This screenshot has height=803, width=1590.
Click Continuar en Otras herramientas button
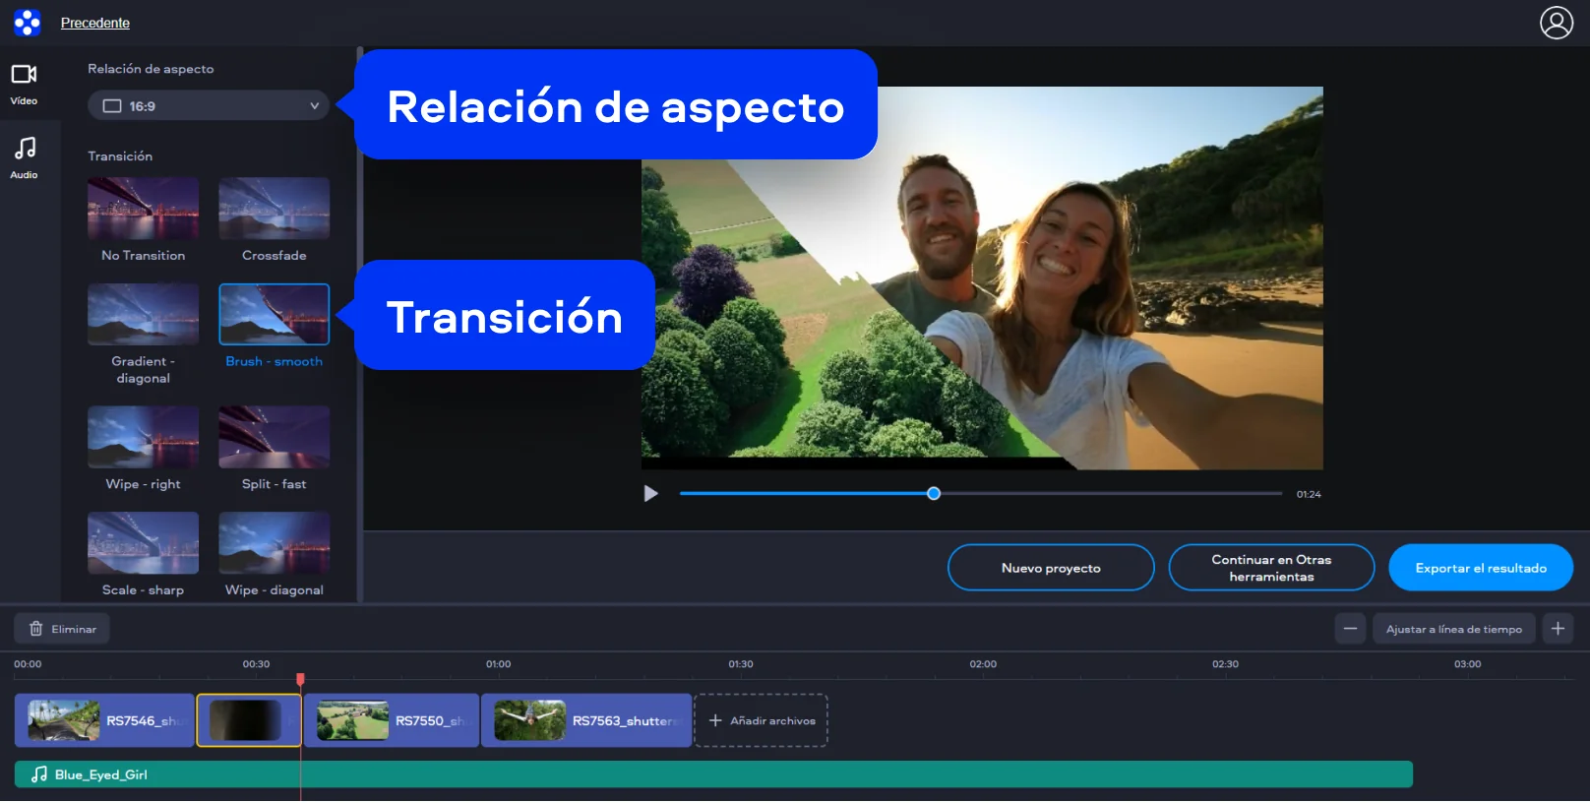point(1271,568)
